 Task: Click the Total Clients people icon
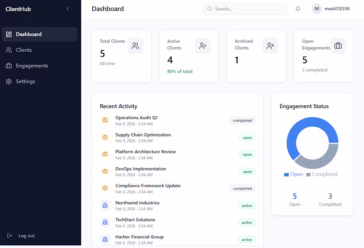pos(135,46)
